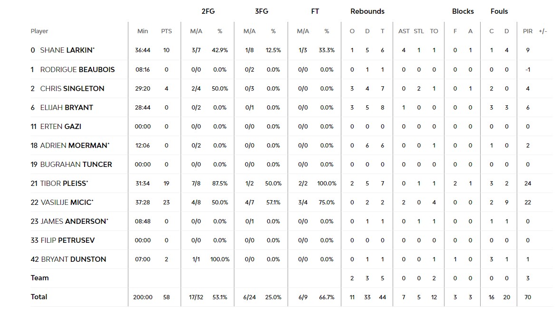Open Elijah Bryant's profile link

pyautogui.click(x=67, y=108)
